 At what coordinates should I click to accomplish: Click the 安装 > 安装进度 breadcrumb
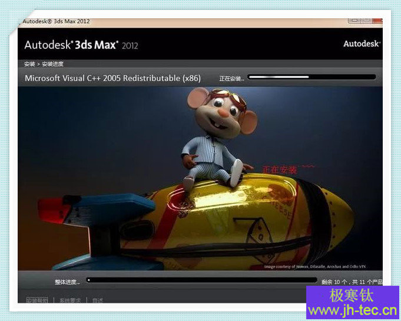44,64
